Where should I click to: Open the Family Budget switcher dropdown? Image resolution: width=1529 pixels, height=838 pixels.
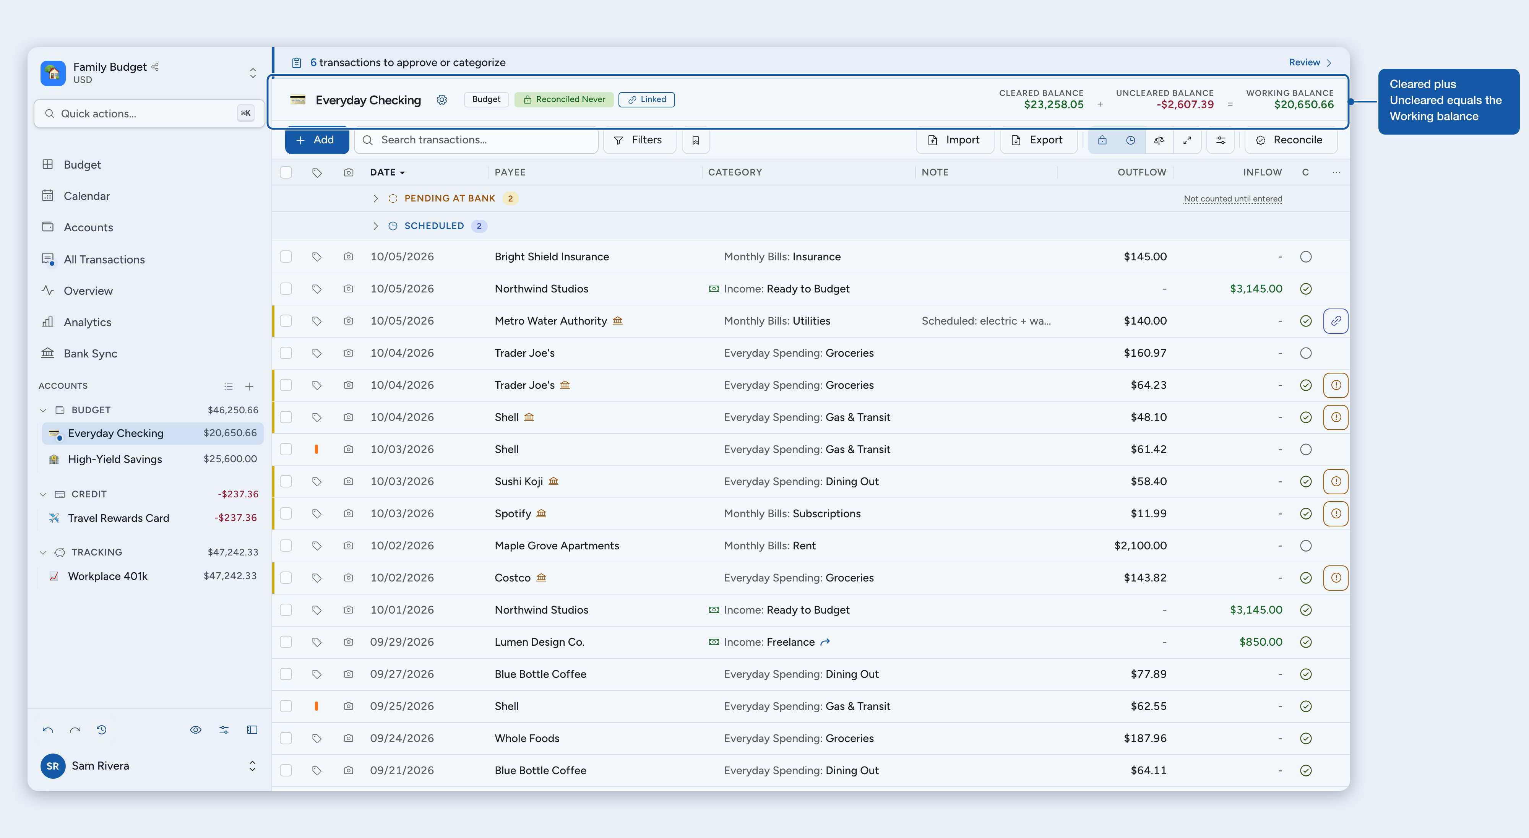[253, 73]
